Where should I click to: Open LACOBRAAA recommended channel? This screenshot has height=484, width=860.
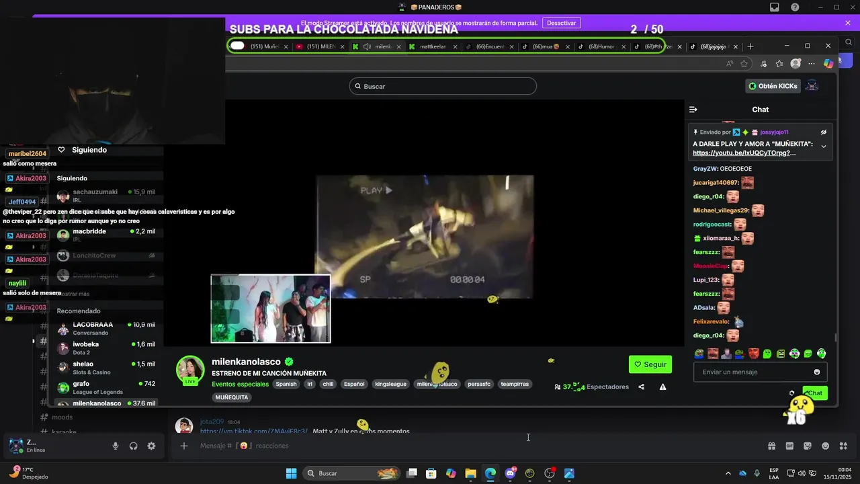(106, 328)
